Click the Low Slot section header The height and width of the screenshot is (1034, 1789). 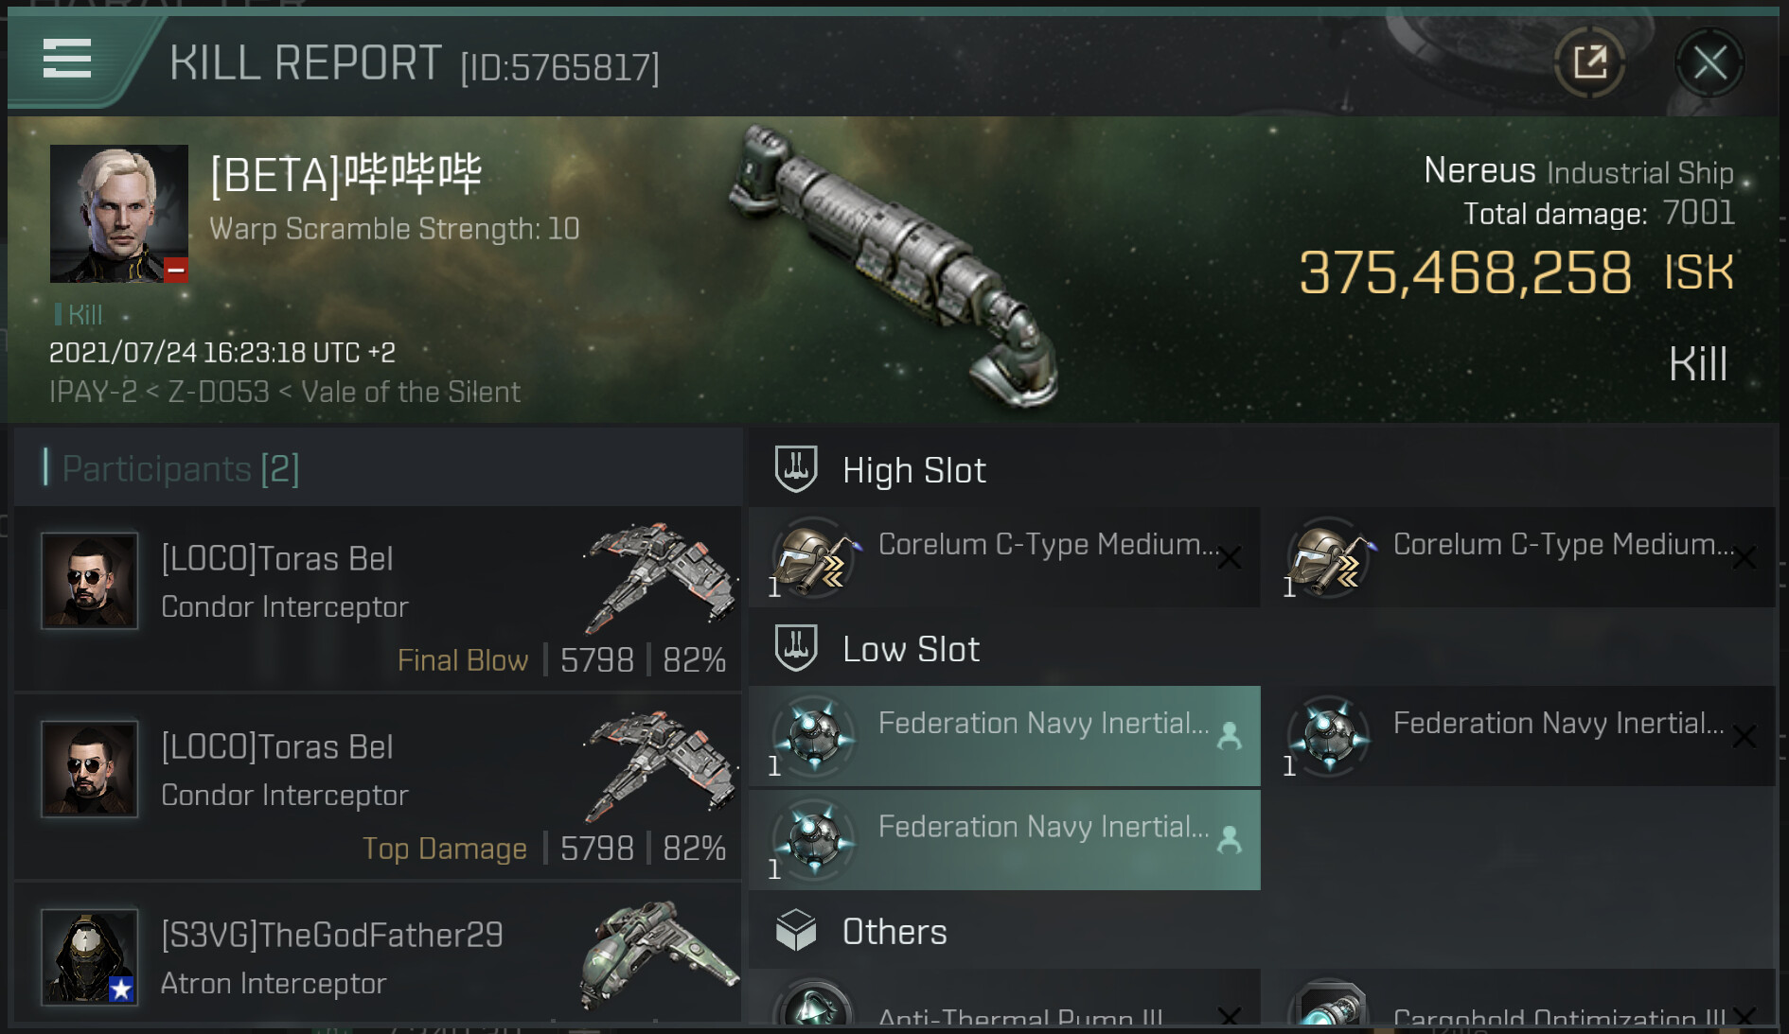coord(911,649)
